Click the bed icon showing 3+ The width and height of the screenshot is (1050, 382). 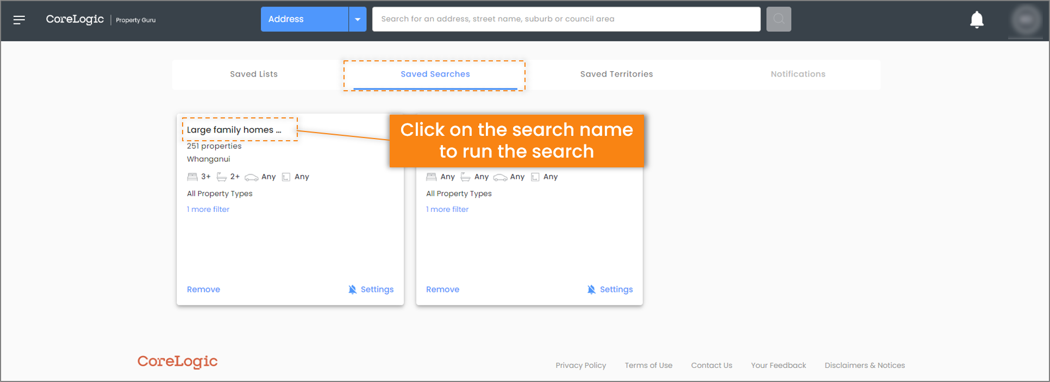(x=192, y=177)
